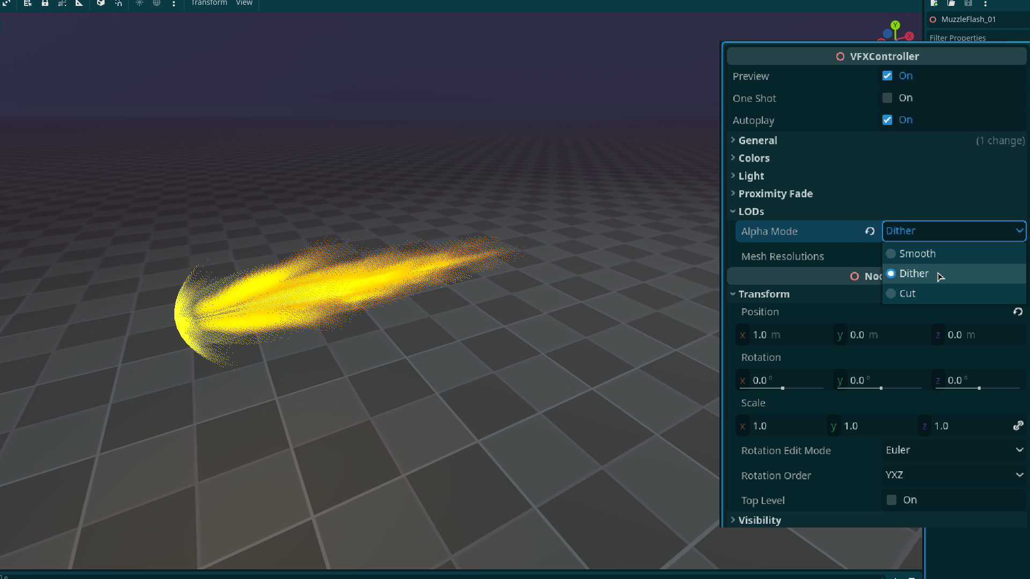Disable the Preview checkbox
The height and width of the screenshot is (579, 1030).
(887, 76)
